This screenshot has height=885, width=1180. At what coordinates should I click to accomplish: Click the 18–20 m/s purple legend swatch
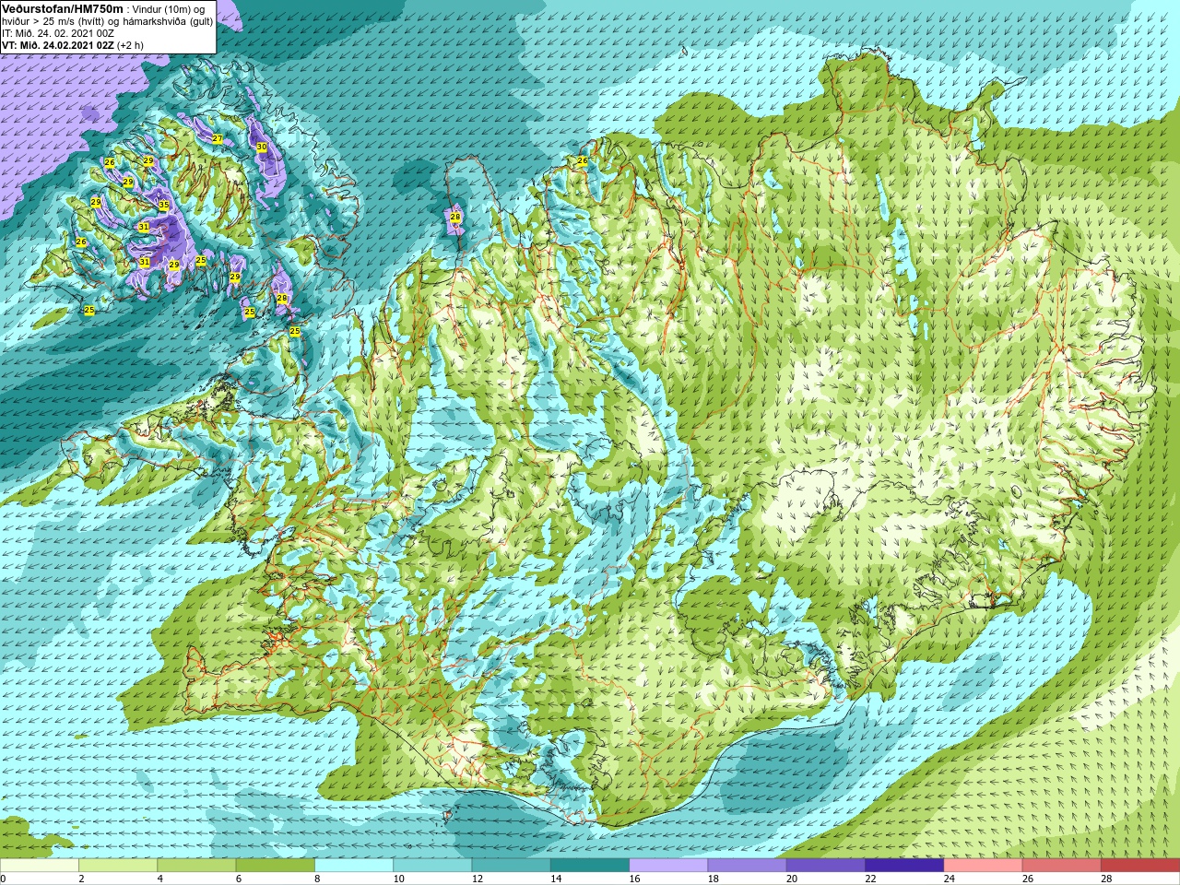pos(748,866)
